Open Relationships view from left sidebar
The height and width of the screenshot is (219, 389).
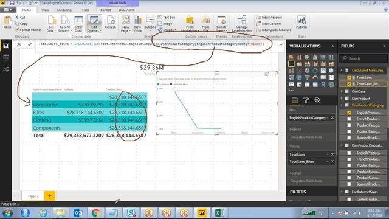pyautogui.click(x=6, y=69)
